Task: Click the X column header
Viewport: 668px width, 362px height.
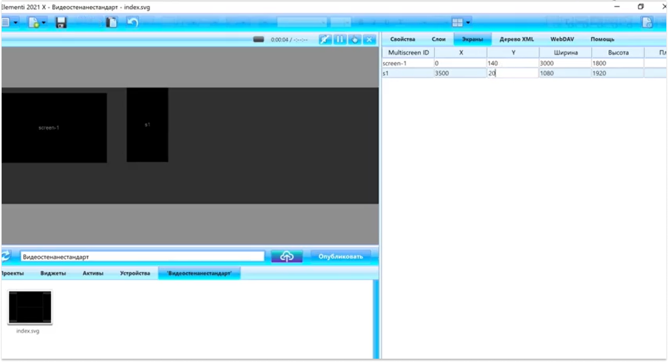Action: [x=461, y=53]
